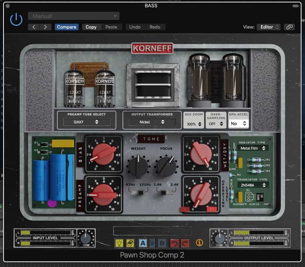The height and width of the screenshot is (267, 305).
Task: Click the Undo button in header
Action: (135, 27)
